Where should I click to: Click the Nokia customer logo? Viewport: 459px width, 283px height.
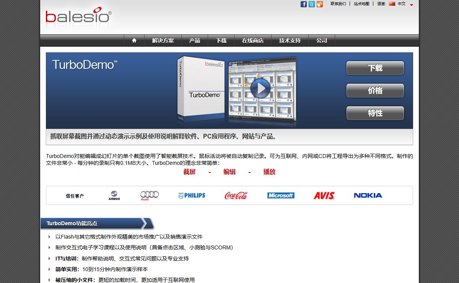pyautogui.click(x=368, y=195)
